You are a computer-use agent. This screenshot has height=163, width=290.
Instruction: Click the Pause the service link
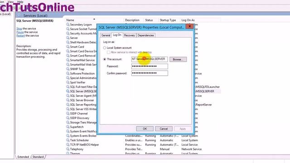(x=20, y=32)
